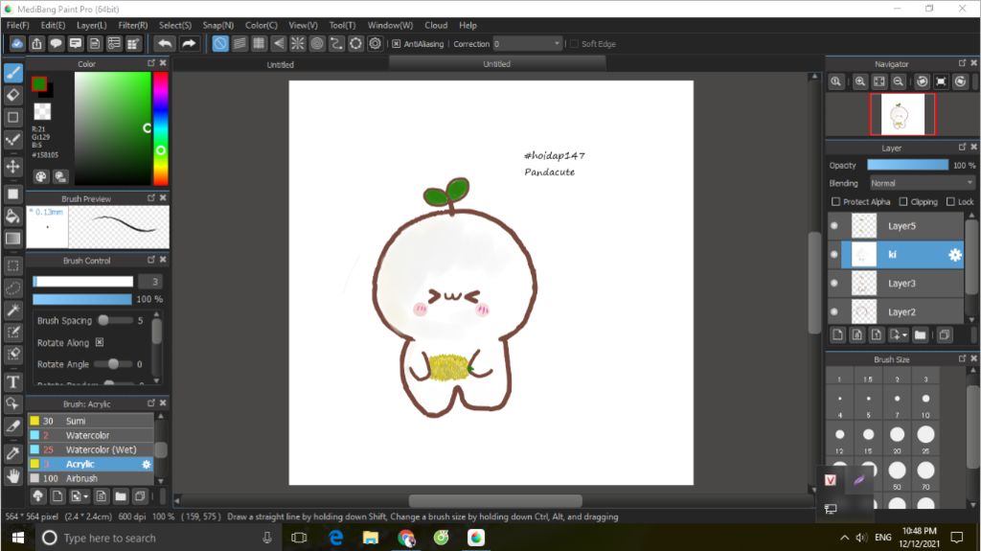Undock the Navigator panel
Viewport: 981px width, 551px height.
[x=962, y=63]
